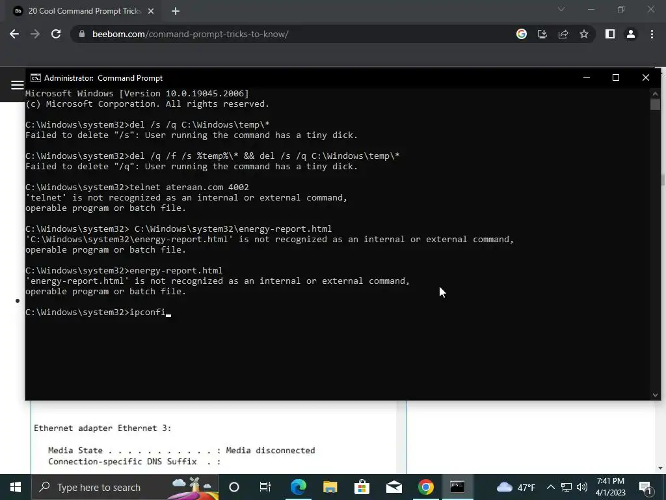
Task: Open the beebom hamburger menu
Action: 17,85
